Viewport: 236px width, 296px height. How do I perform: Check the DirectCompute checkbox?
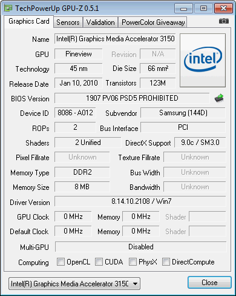click(166, 261)
